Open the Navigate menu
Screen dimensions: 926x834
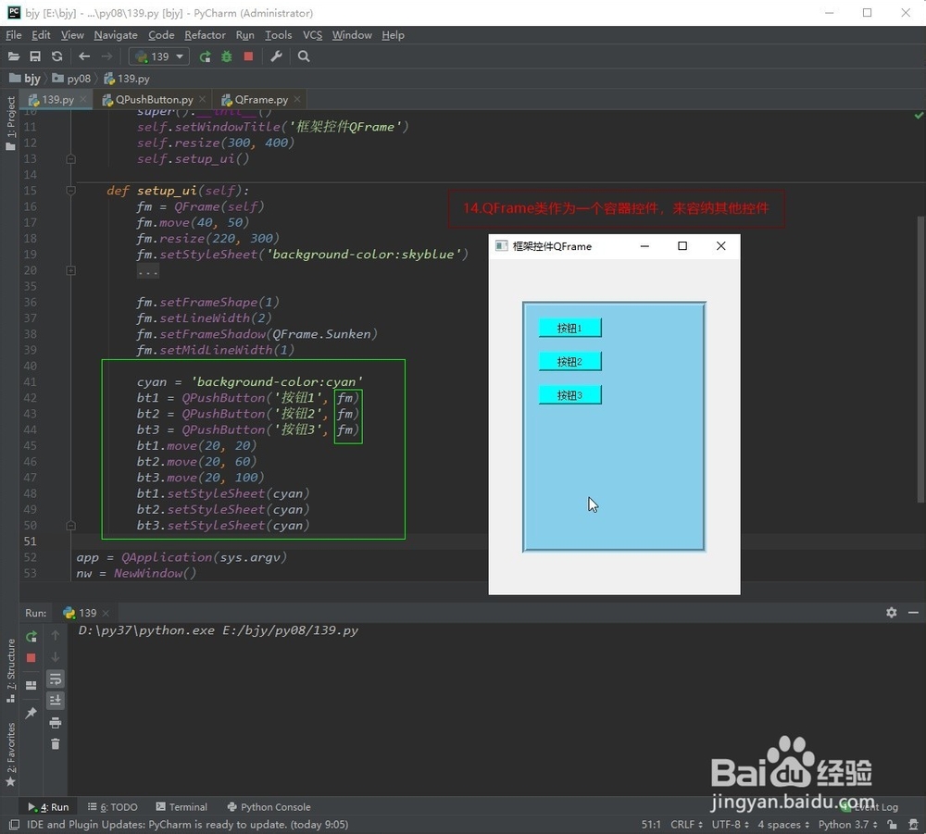tap(115, 35)
